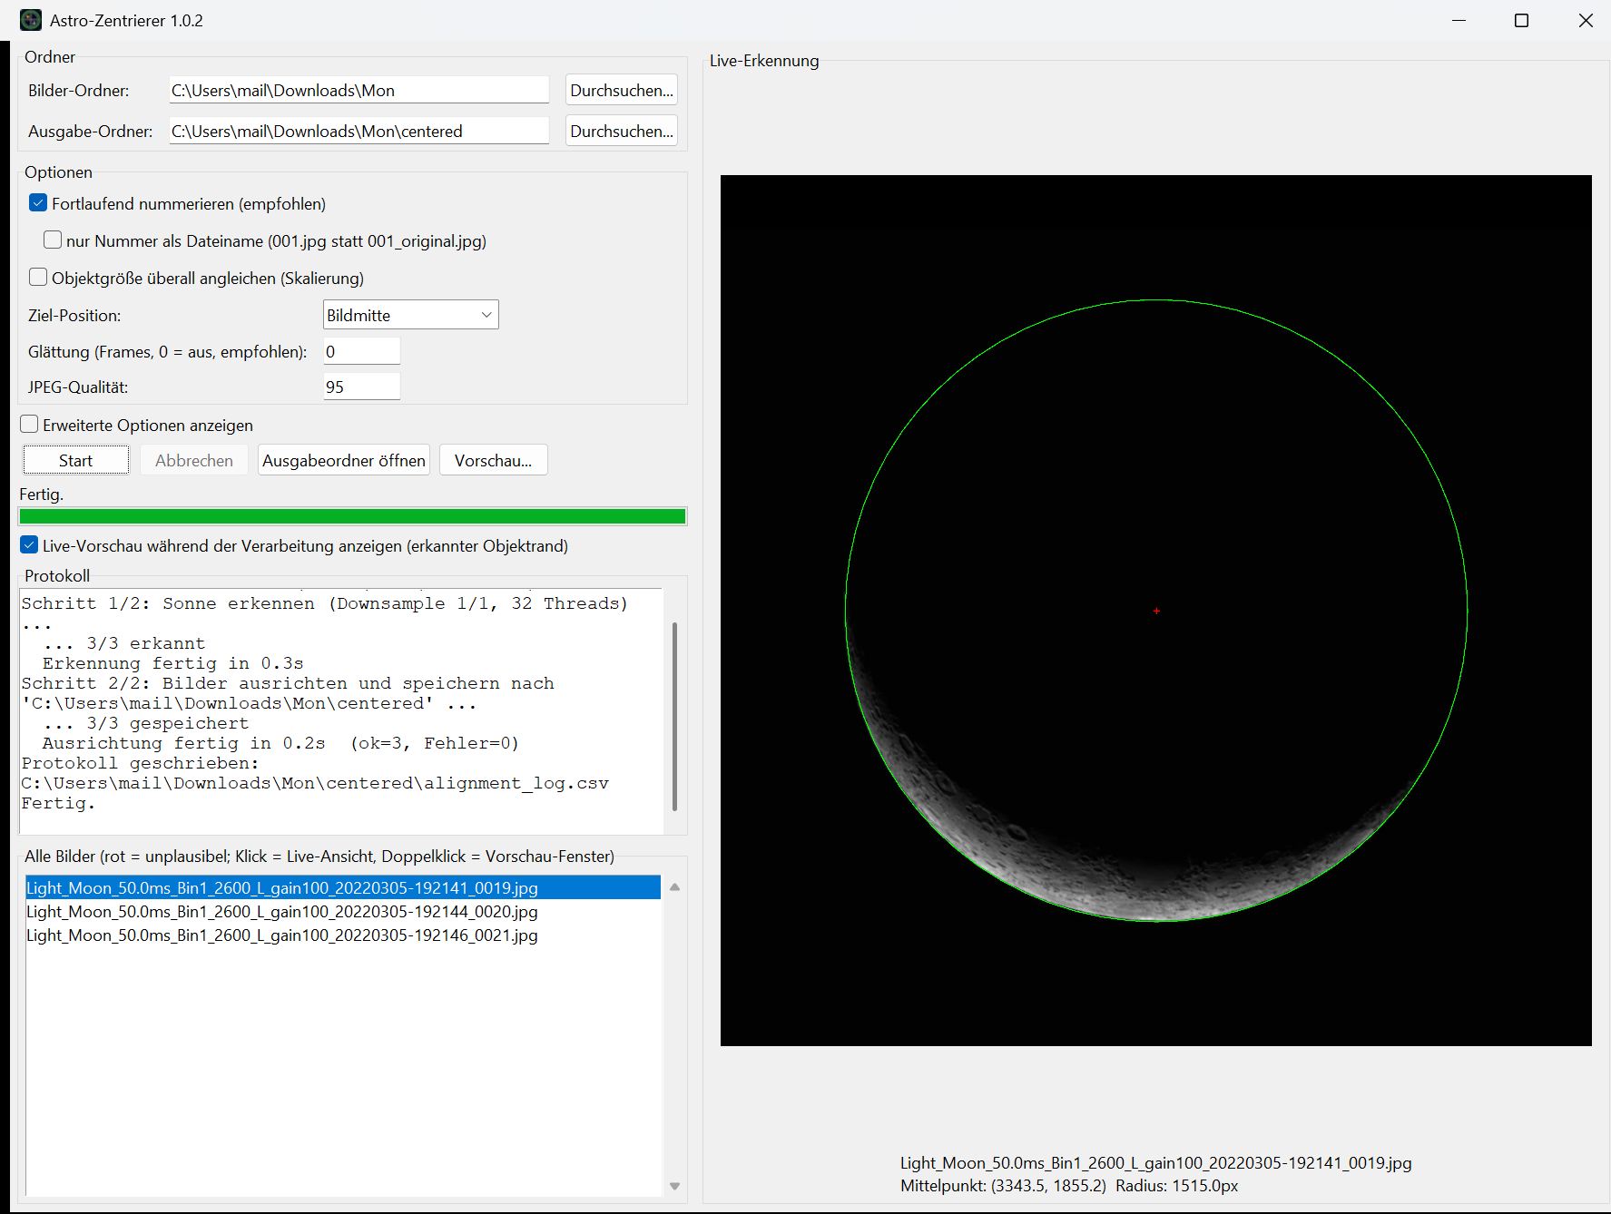Viewport: 1611px width, 1214px height.
Task: Enable nur Nummer als Dateiname checkbox
Action: 53,240
